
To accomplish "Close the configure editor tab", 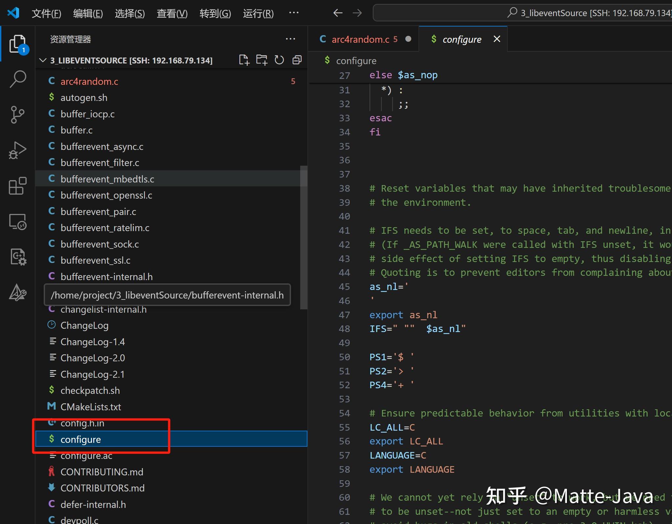I will pos(496,39).
